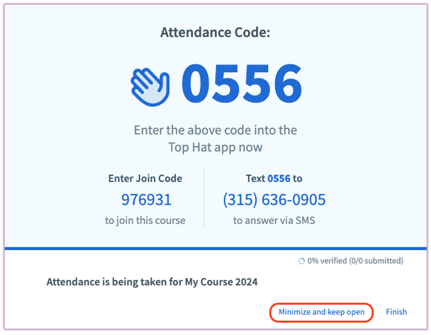This screenshot has width=431, height=335.
Task: Click the verification progress spinner icon
Action: [301, 261]
